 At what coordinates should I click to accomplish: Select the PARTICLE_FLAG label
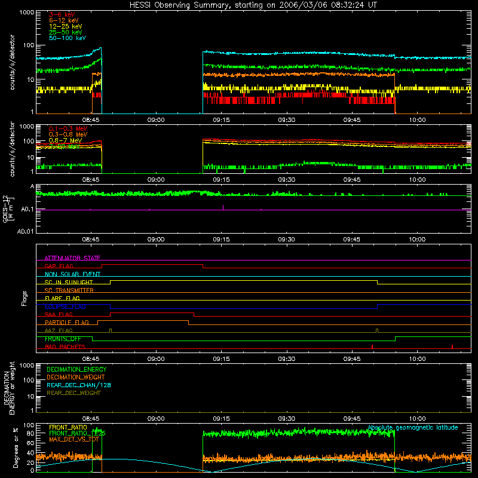click(67, 323)
